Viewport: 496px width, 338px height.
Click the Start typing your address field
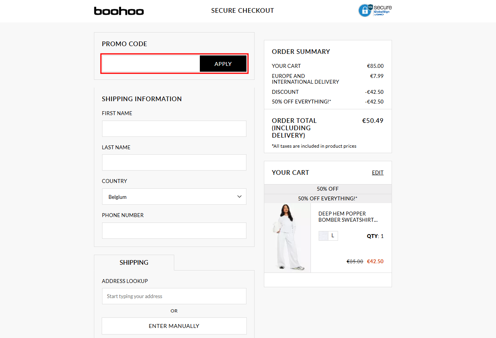(174, 296)
